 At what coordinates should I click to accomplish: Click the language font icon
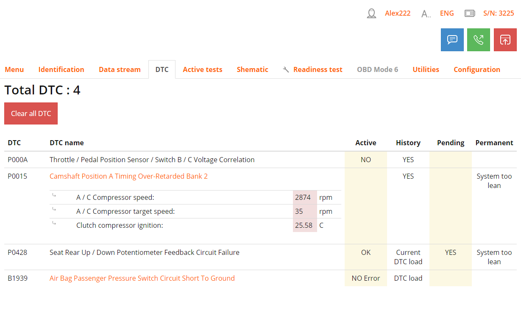click(x=426, y=14)
